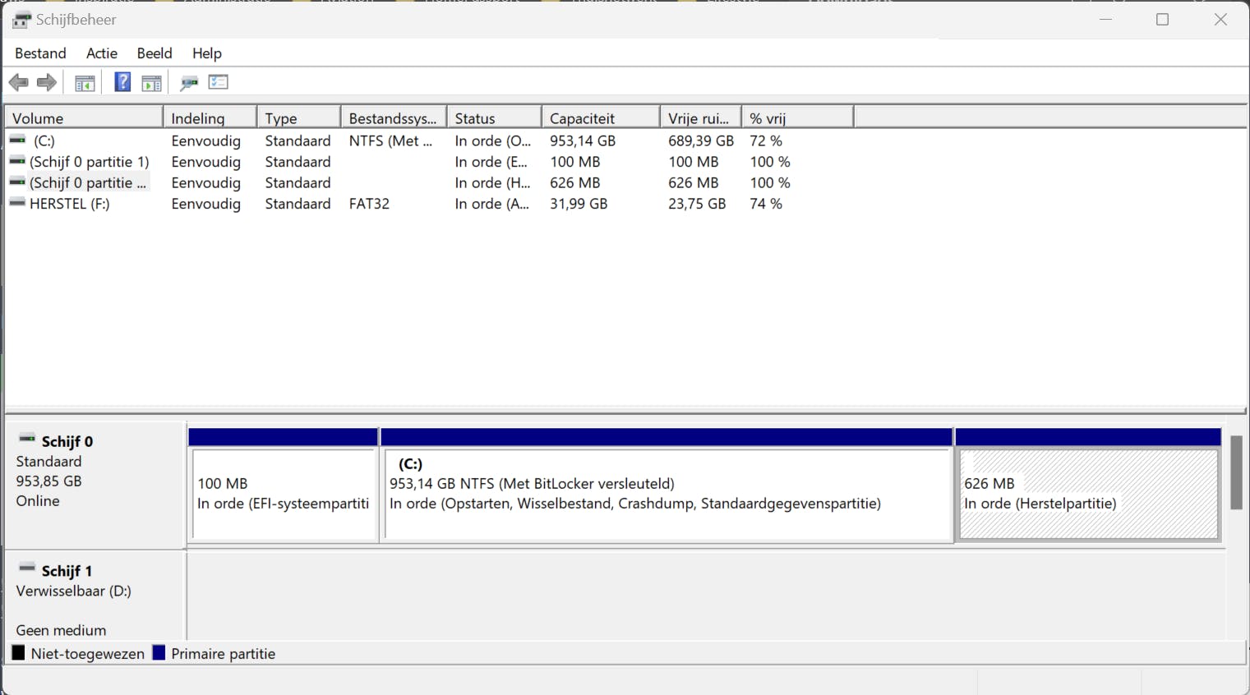Click the Vrije rui... column header
Screen dimensions: 1250x695
[701, 118]
